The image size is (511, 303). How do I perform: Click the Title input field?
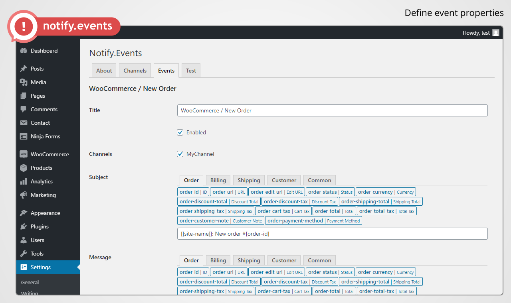click(x=332, y=110)
